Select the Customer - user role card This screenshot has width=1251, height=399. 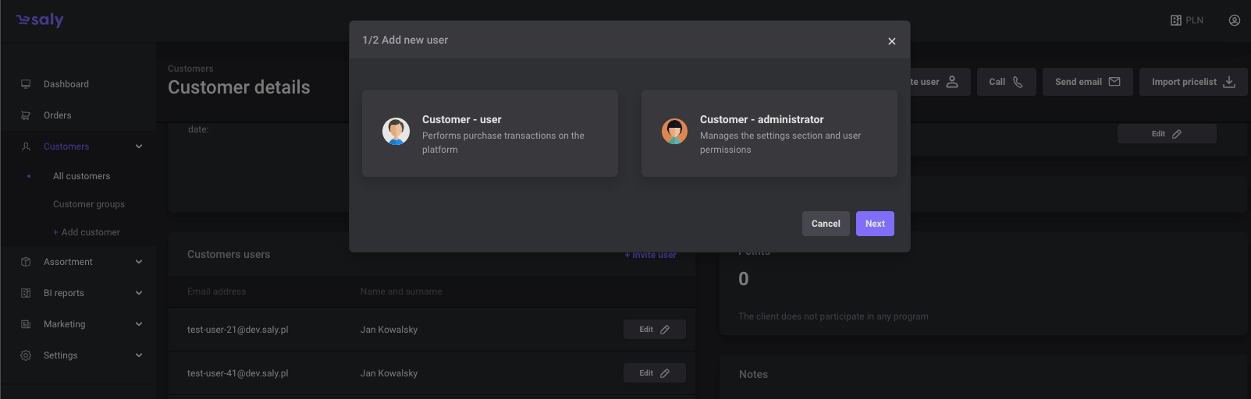[489, 133]
